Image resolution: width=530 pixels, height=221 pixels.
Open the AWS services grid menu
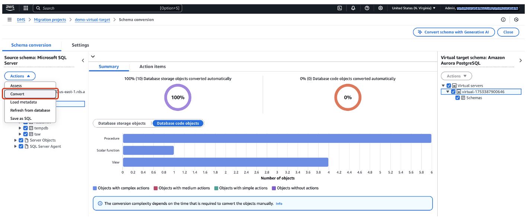coord(26,8)
